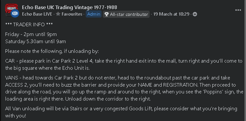Viewport: 246px width, 121px height.
Task: Click the Friday - 2pm until 9pm line
Action: coord(31,34)
